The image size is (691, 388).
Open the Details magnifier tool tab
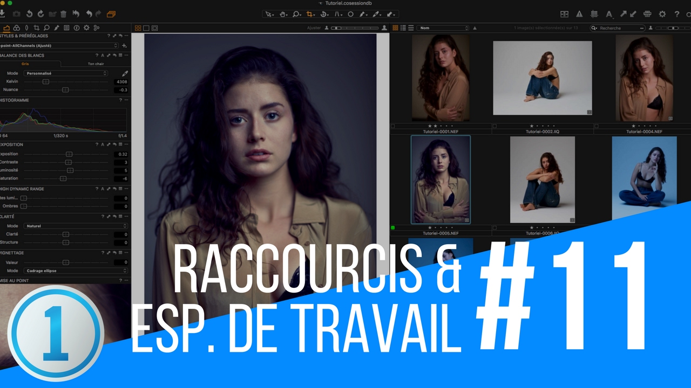pyautogui.click(x=46, y=28)
